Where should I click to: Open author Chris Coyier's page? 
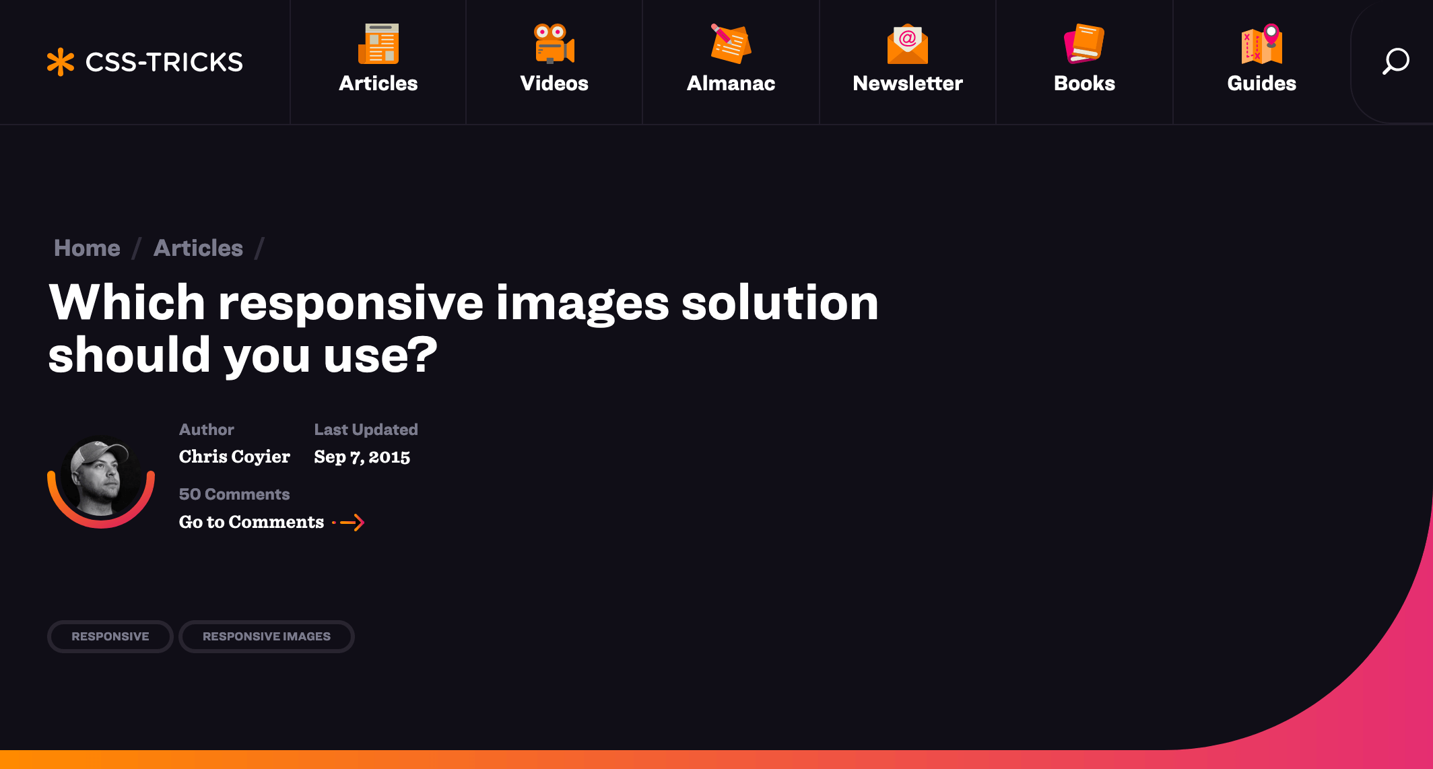[x=234, y=457]
